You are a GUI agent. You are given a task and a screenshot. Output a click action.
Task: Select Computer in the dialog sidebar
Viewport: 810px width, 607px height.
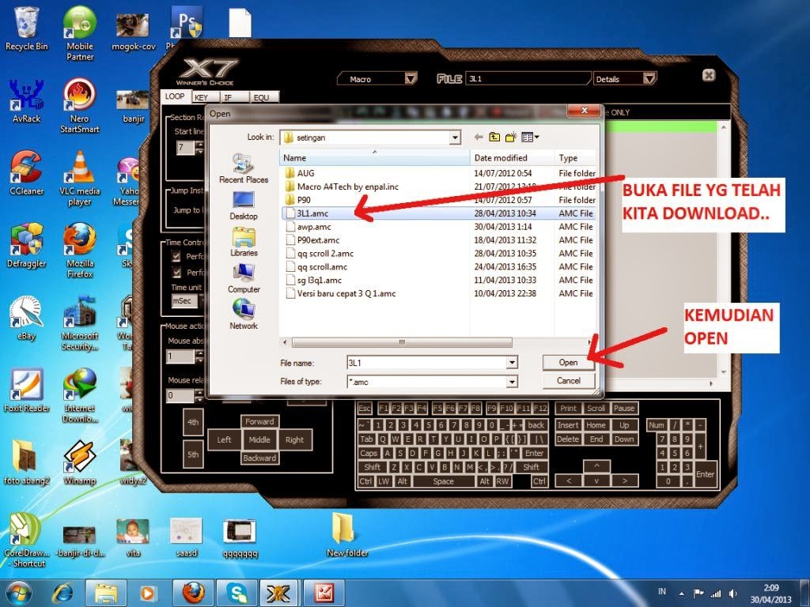(242, 274)
